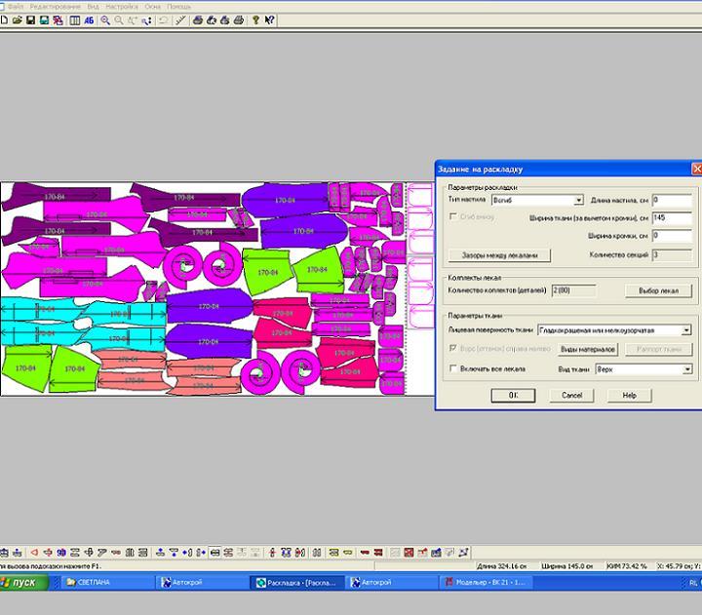The image size is (702, 615).
Task: Click the text label AБ icon
Action: pyautogui.click(x=89, y=19)
